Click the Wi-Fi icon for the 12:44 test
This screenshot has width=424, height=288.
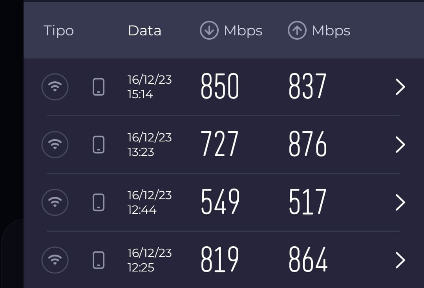click(55, 202)
